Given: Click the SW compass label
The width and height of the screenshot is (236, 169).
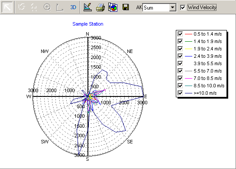Looking at the screenshot, I should pyautogui.click(x=45, y=142).
